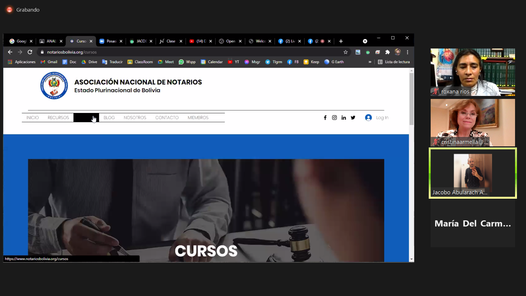The height and width of the screenshot is (296, 526).
Task: Go back with browser back arrow
Action: pos(10,52)
